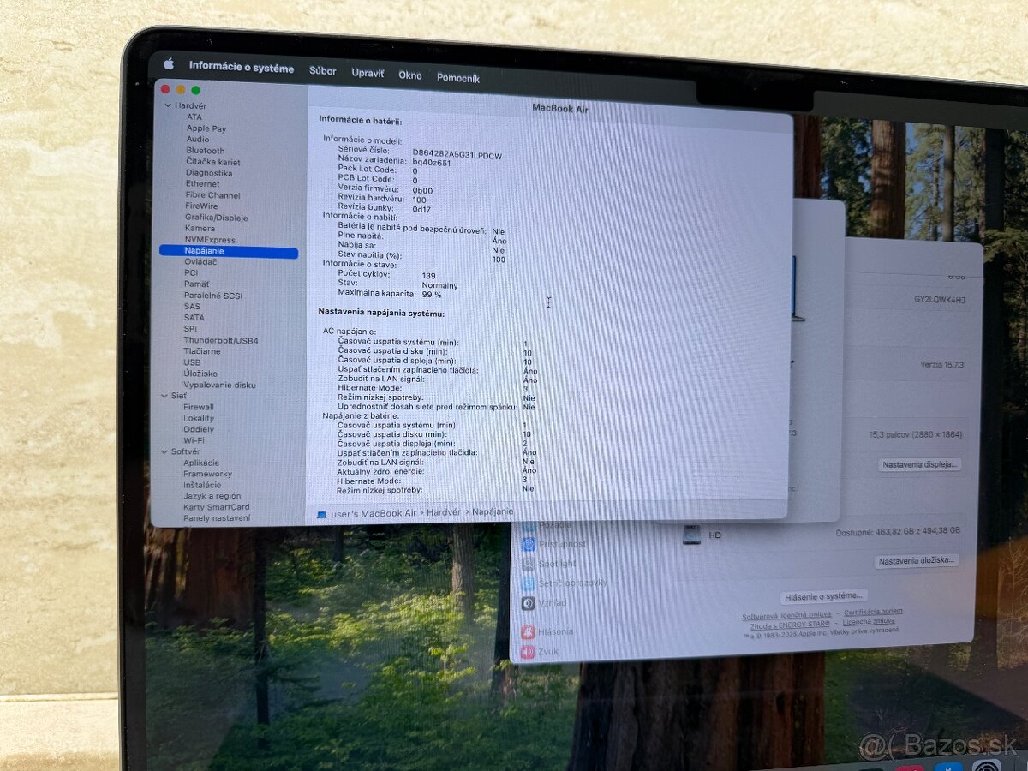Open the Okno menu
1028x771 pixels.
pos(410,75)
